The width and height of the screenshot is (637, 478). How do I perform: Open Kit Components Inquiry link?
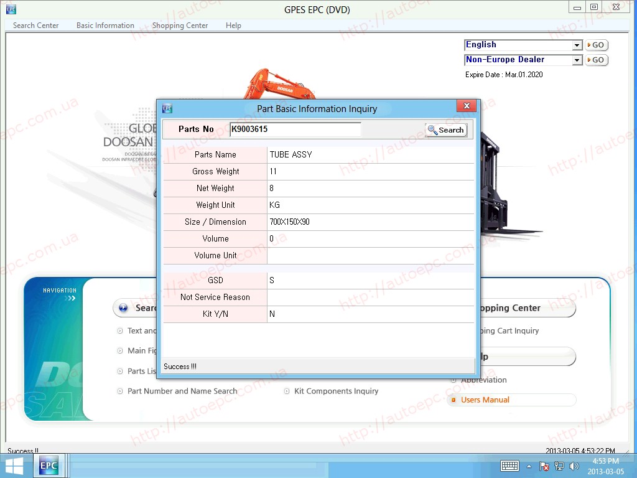336,391
